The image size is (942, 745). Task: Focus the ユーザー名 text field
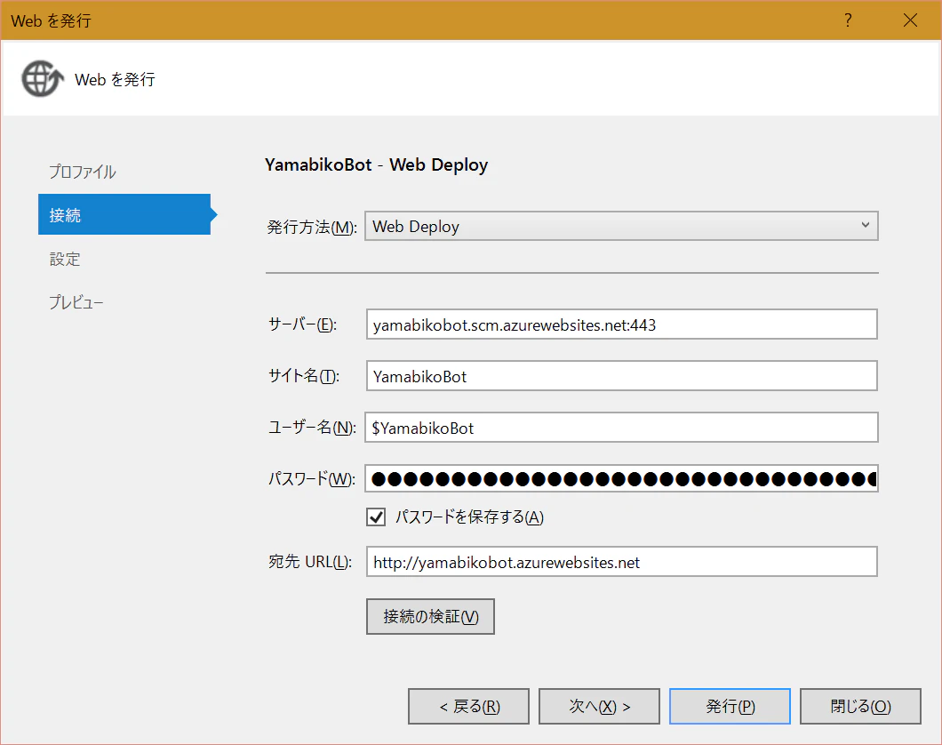coord(622,428)
